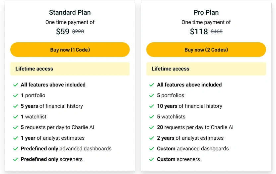The height and width of the screenshot is (174, 276).
Task: Click checkmark next to '20 requests per day'
Action: pyautogui.click(x=152, y=127)
